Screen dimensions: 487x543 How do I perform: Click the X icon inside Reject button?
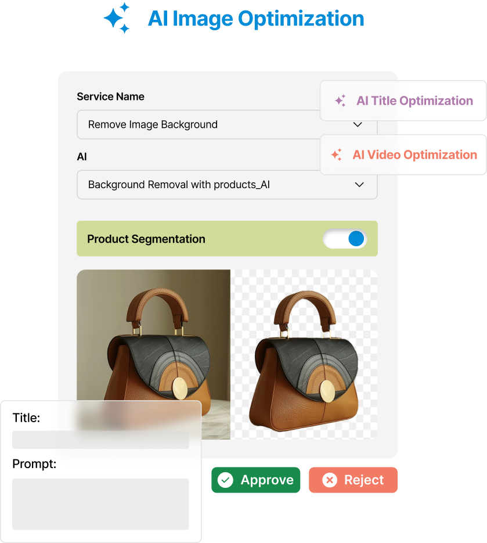pos(330,480)
